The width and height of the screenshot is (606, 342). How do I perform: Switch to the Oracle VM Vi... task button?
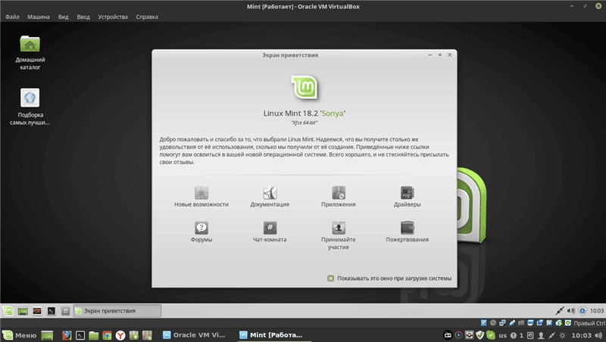pyautogui.click(x=195, y=335)
